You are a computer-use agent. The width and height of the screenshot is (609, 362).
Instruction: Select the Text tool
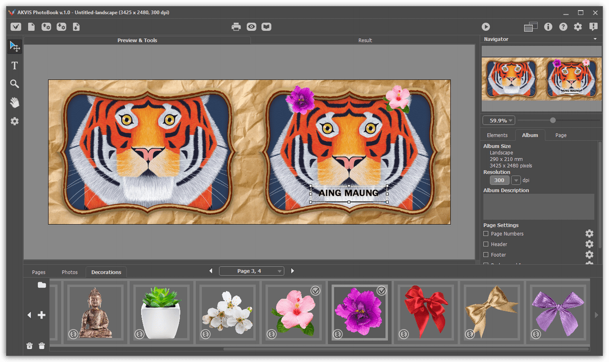coord(15,65)
